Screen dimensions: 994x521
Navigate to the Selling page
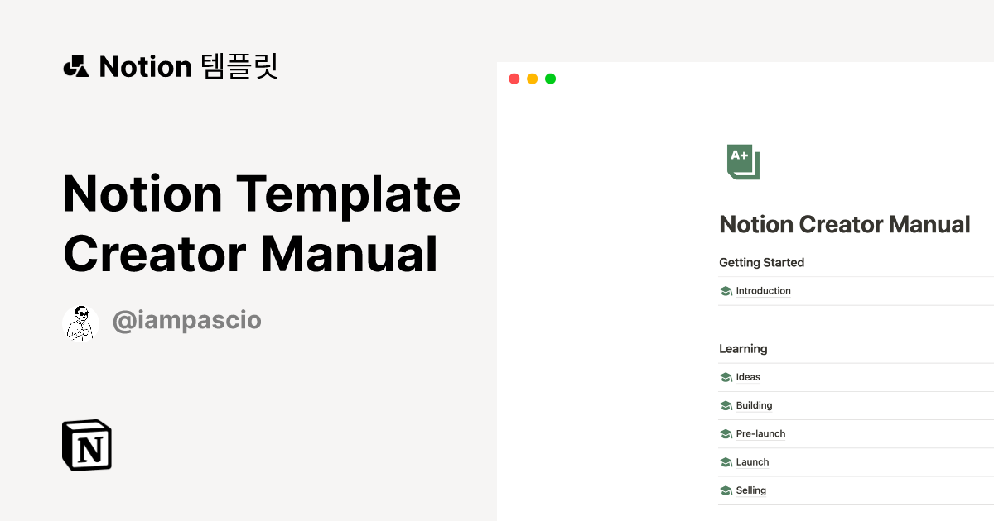coord(750,490)
